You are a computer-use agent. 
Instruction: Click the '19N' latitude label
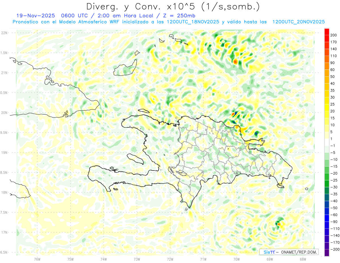pyautogui.click(x=4, y=153)
